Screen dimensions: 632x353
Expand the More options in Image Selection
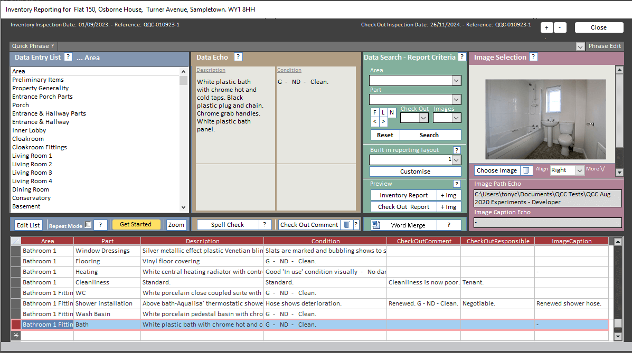click(x=596, y=169)
